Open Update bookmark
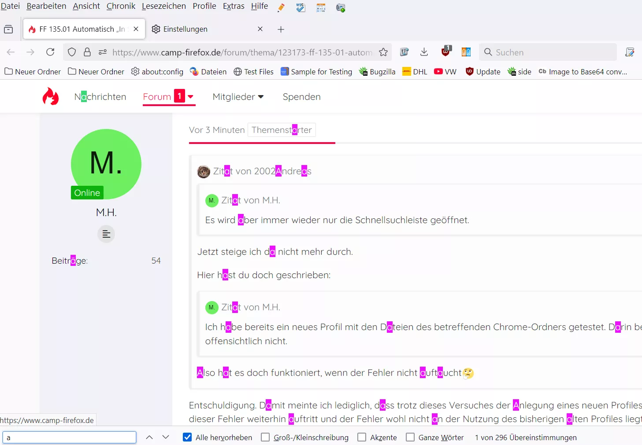Image resolution: width=642 pixels, height=445 pixels. coord(483,72)
